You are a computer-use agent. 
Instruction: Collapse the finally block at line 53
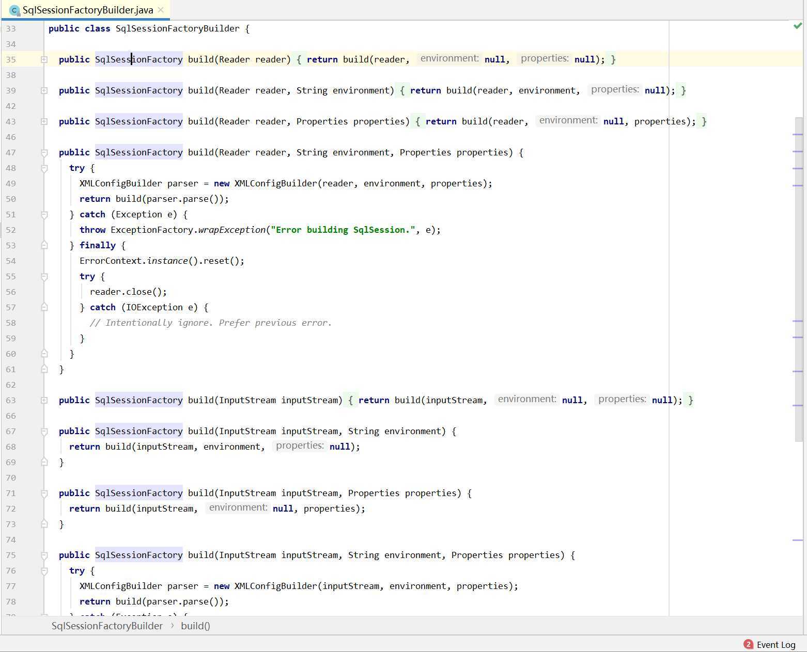[x=44, y=245]
